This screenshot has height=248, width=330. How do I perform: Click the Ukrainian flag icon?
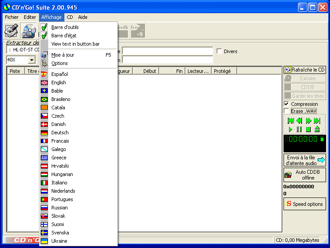[44, 241]
